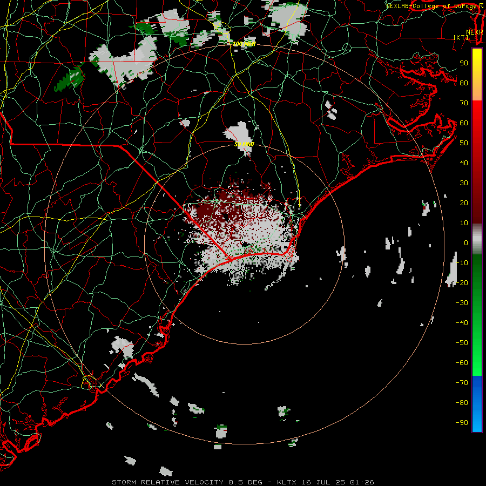Click the positive 70 knots scale label
This screenshot has height=486, width=486.
(464, 103)
